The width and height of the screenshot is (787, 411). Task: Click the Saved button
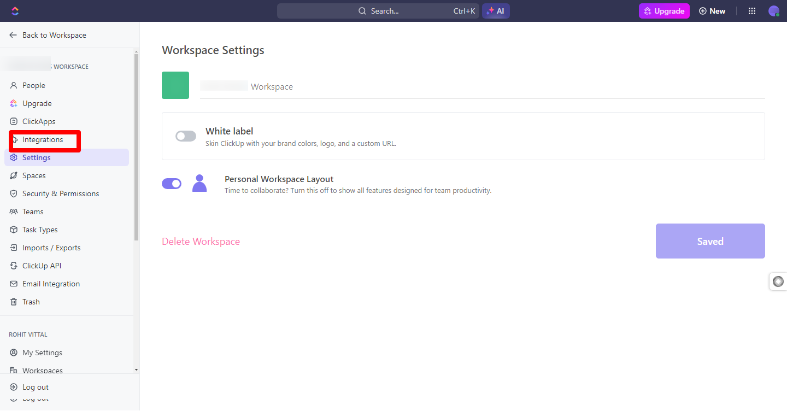click(710, 241)
